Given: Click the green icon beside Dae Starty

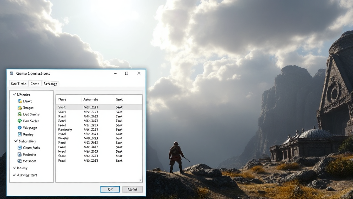Looking at the screenshot, I should click(x=20, y=114).
